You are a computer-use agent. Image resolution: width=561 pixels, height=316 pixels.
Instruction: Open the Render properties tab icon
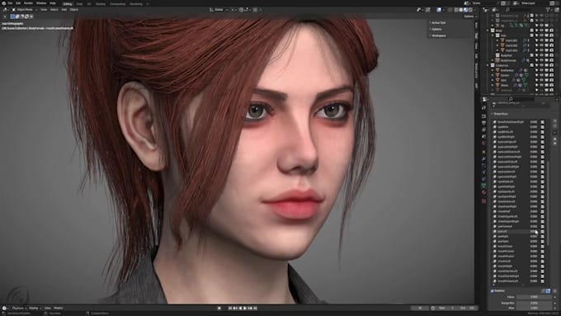pos(483,116)
